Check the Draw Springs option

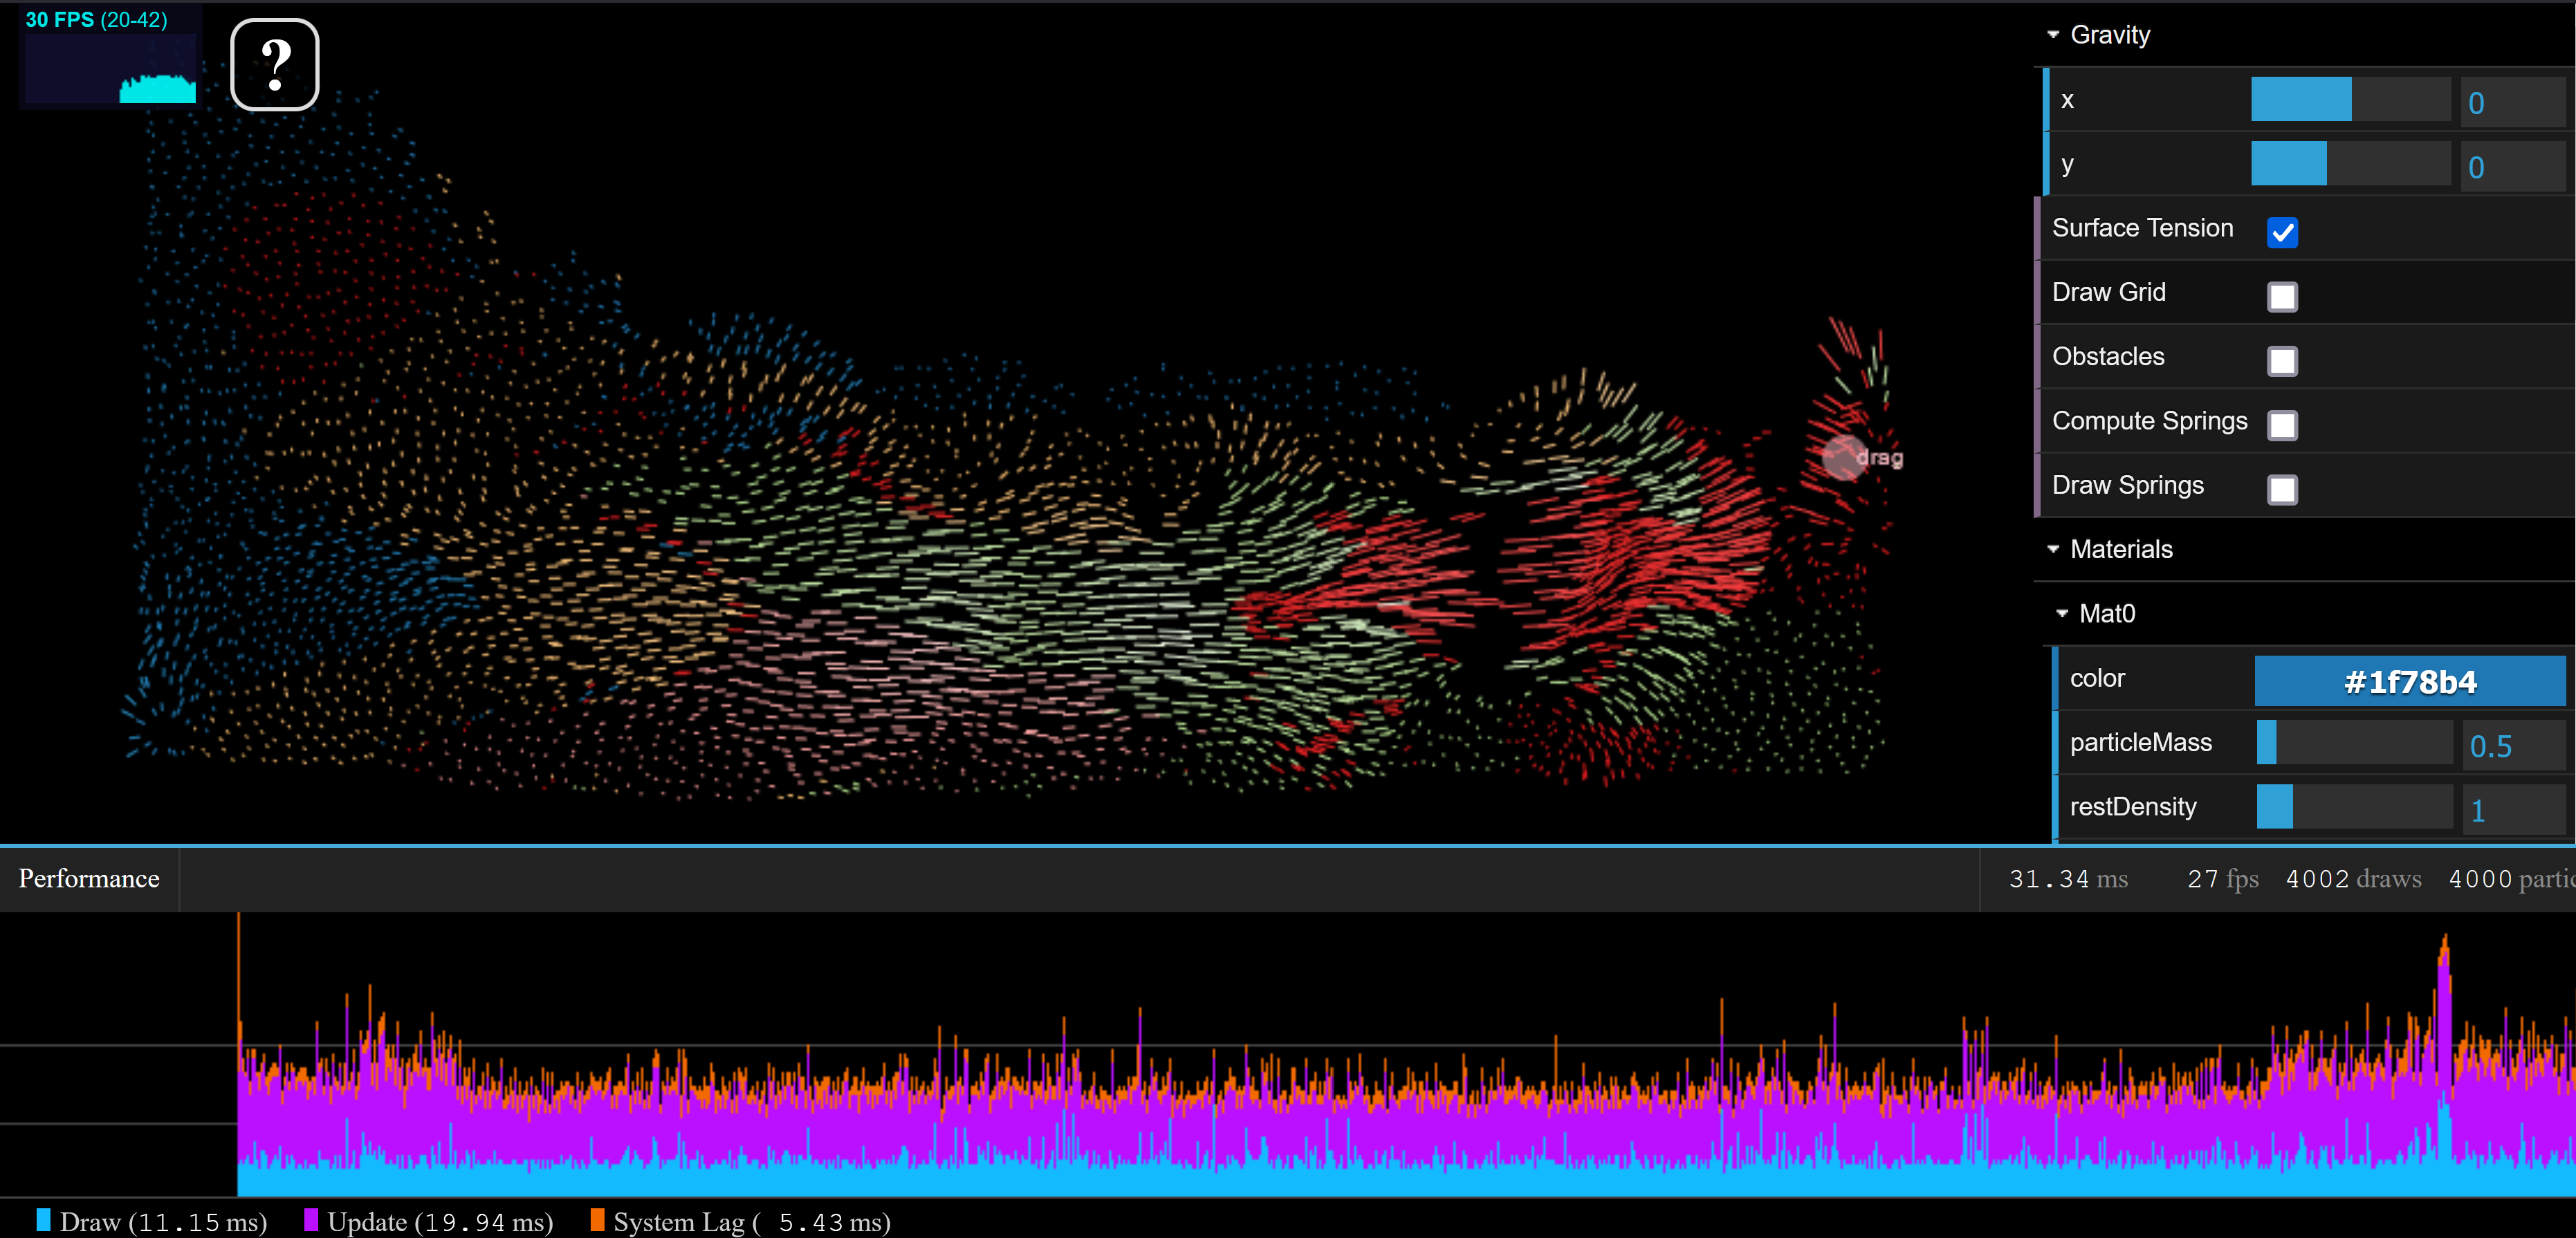coord(2282,489)
